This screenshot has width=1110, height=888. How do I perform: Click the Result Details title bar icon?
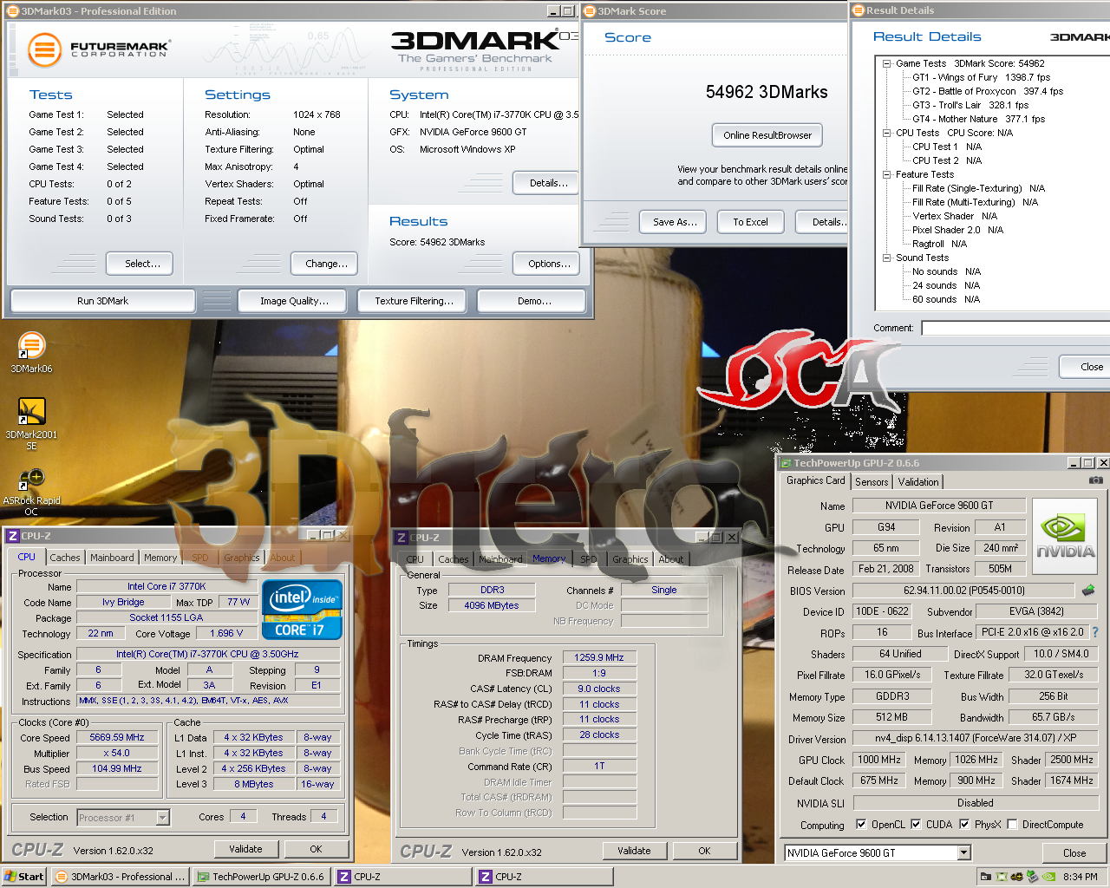click(859, 10)
